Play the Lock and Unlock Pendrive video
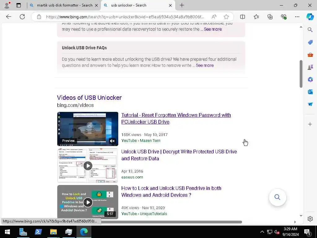Viewport: 317px width, 238px height. 88,202
